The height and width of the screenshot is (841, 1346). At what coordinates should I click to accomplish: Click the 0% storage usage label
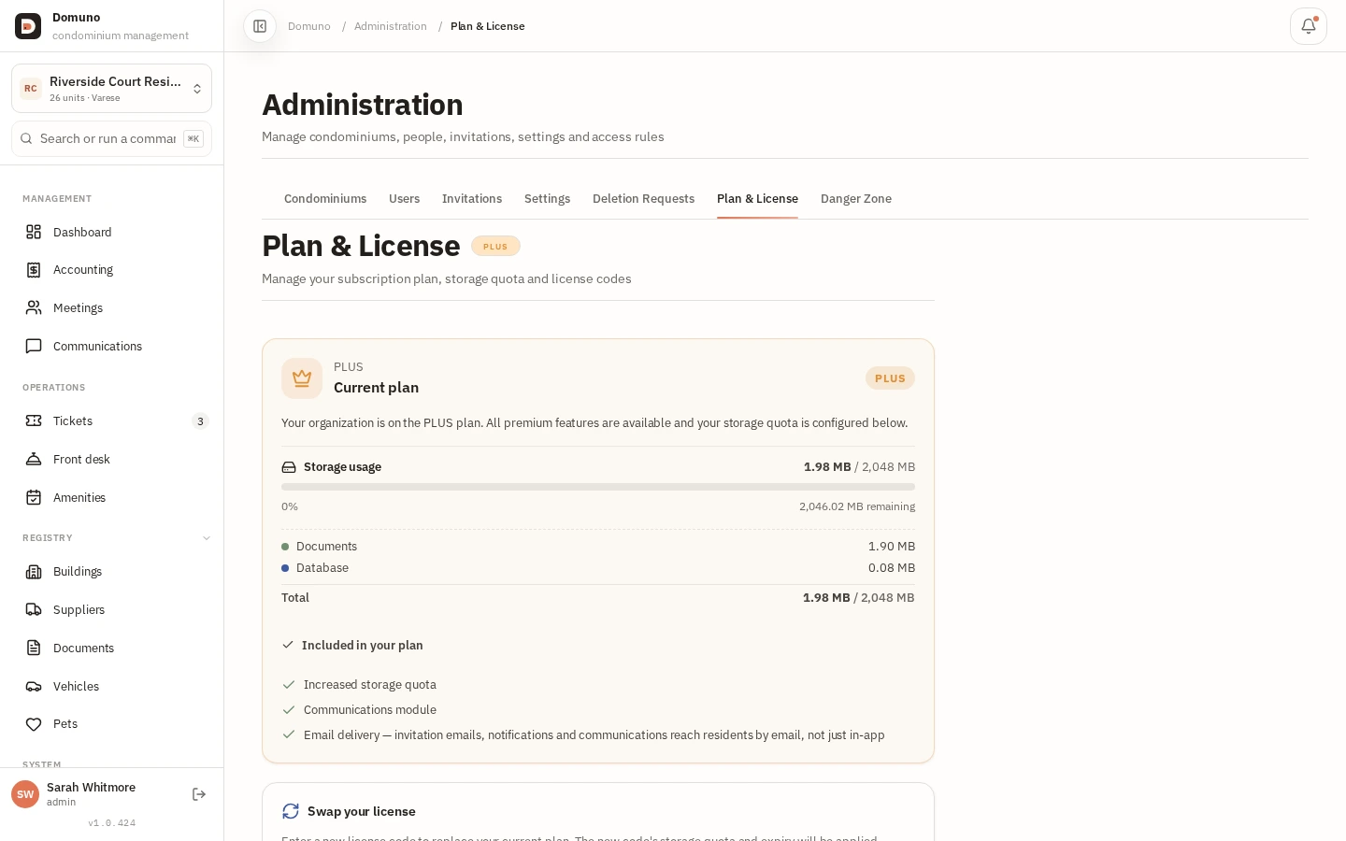pyautogui.click(x=290, y=506)
